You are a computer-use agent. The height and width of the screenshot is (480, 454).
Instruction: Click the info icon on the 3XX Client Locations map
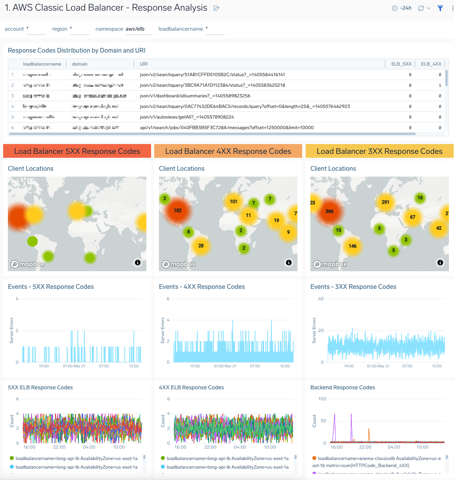click(440, 262)
